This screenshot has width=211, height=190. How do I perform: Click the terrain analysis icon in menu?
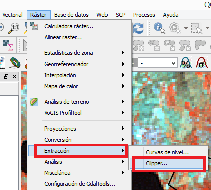point(34,102)
